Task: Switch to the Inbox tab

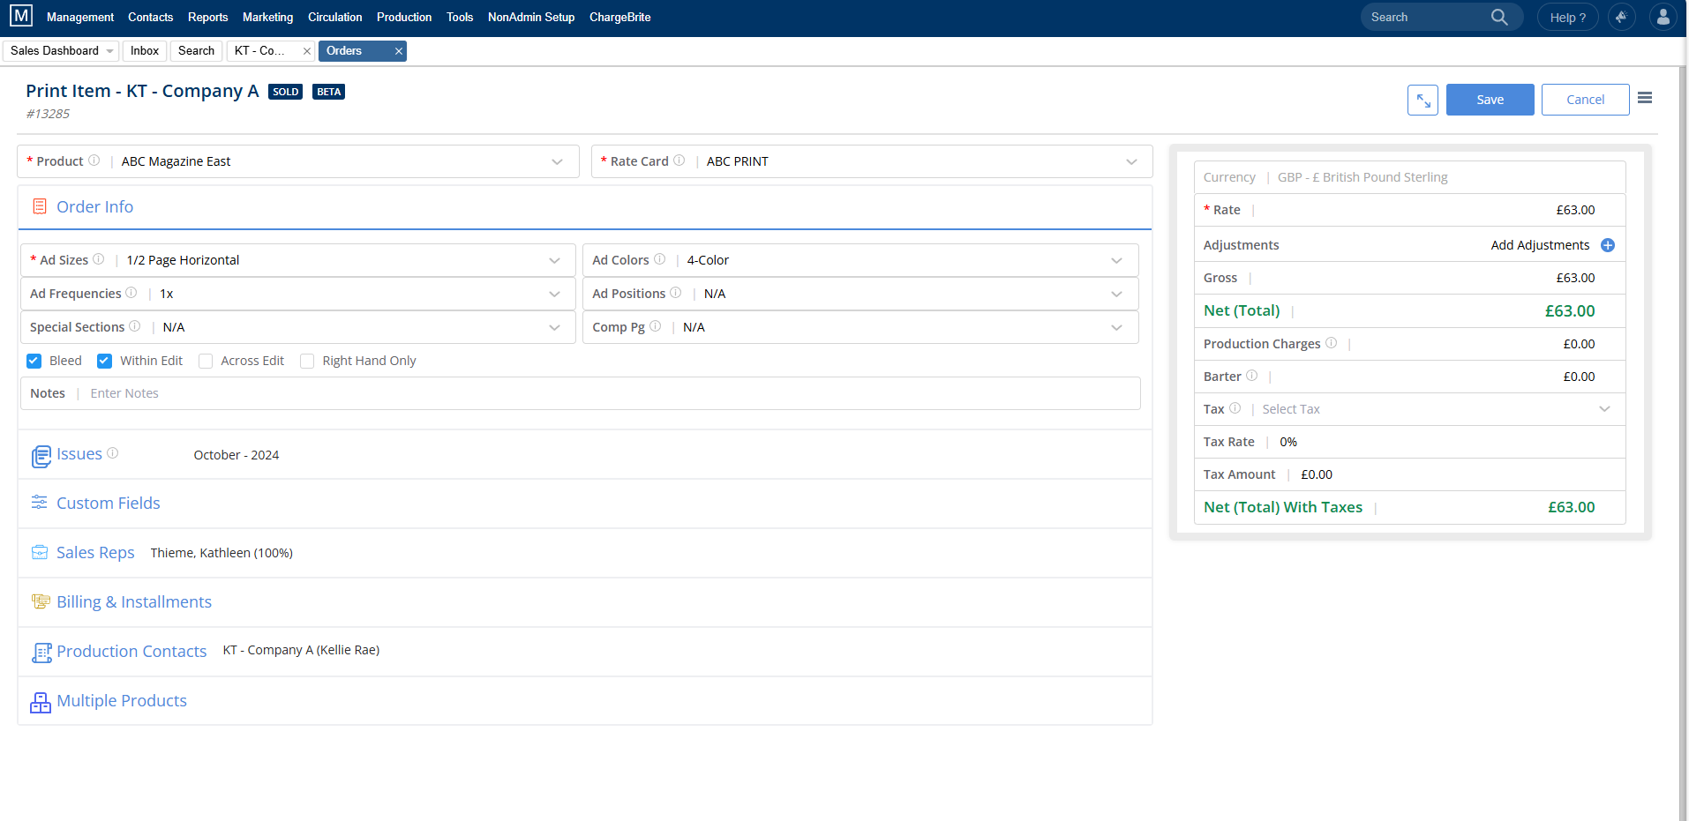Action: [145, 51]
